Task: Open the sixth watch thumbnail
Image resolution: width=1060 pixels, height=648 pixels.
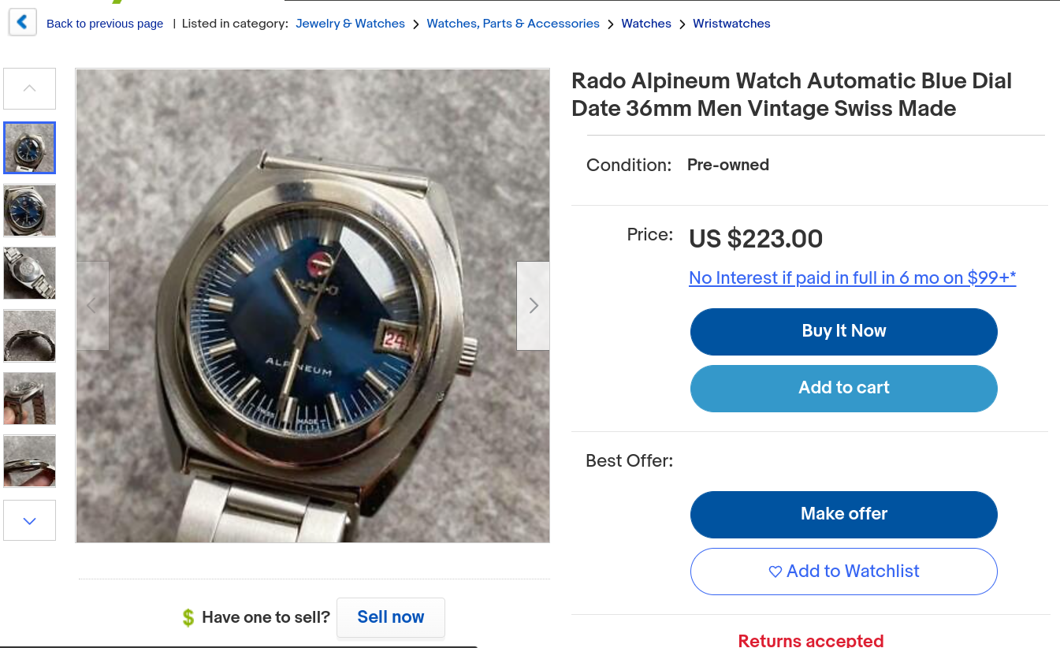Action: pos(30,461)
